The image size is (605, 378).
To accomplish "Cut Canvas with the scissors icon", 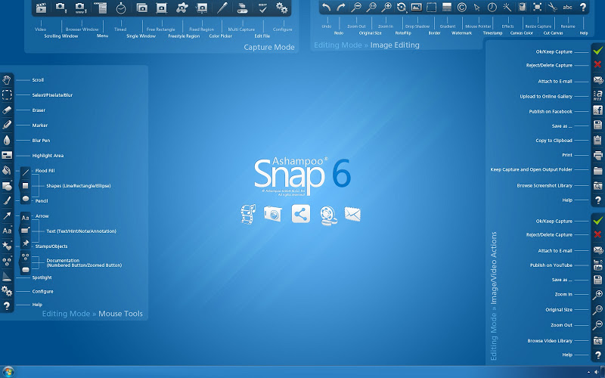I will 553,7.
